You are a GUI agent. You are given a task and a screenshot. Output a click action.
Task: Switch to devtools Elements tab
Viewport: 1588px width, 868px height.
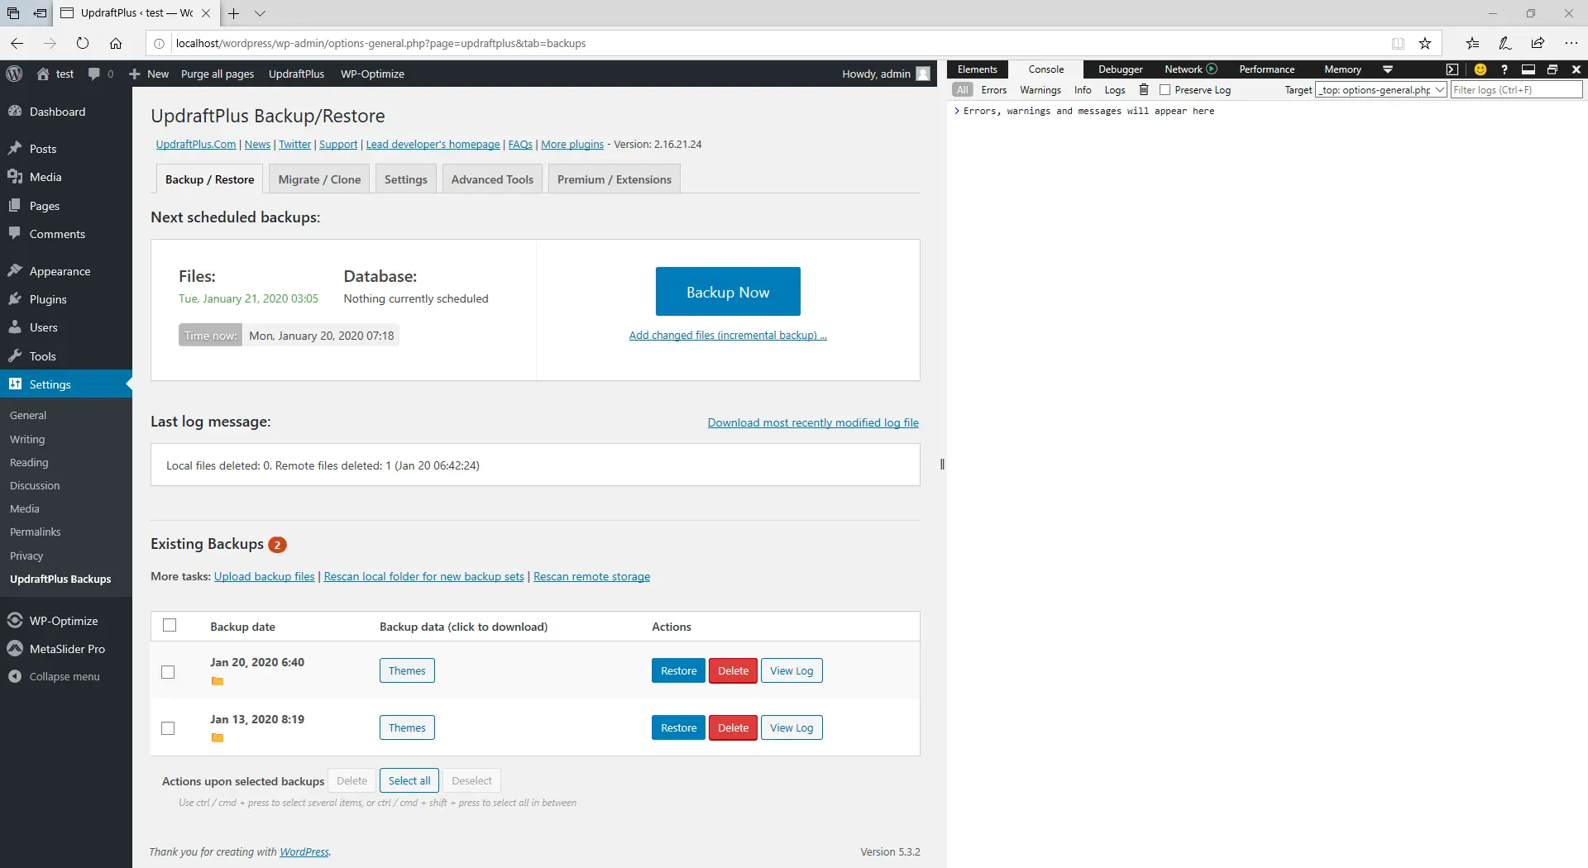click(x=978, y=69)
